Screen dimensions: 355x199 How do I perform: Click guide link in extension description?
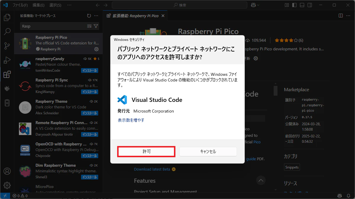pyautogui.click(x=251, y=159)
